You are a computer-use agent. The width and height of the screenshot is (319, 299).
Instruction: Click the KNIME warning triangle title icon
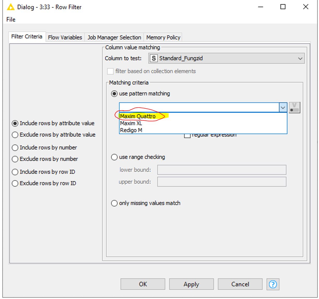11,7
